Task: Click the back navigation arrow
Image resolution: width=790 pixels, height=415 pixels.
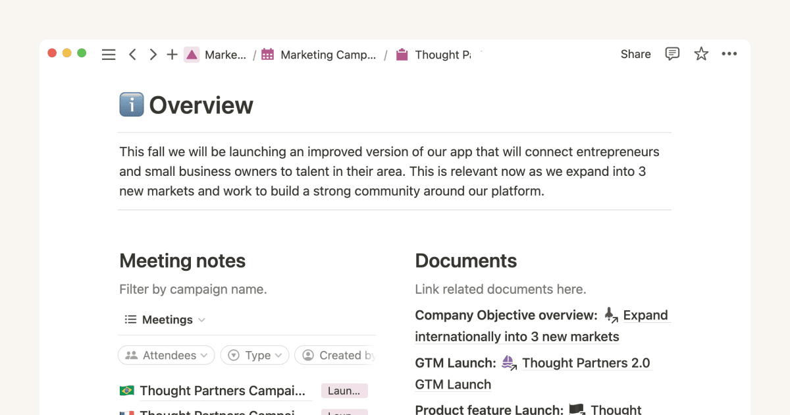Action: pyautogui.click(x=132, y=54)
